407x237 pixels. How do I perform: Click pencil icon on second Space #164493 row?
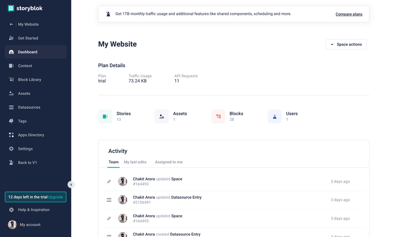coord(109,218)
